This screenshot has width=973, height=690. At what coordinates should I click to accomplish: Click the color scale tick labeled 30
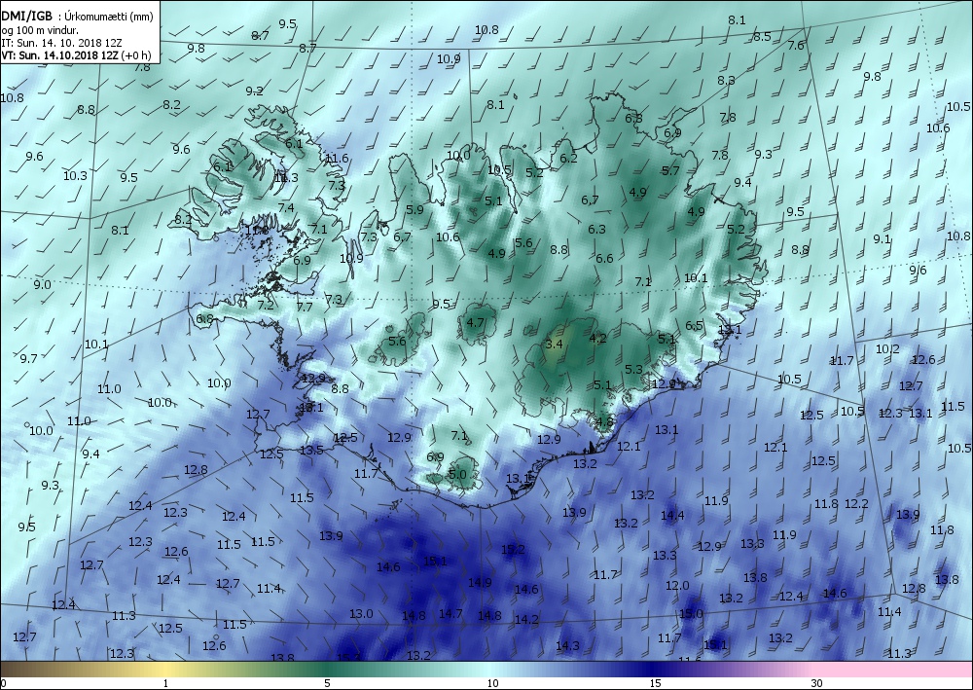[x=816, y=683]
